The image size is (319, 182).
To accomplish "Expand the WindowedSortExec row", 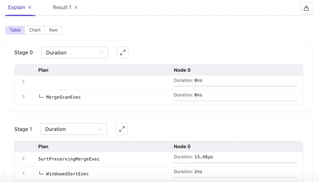I will [x=23, y=173].
